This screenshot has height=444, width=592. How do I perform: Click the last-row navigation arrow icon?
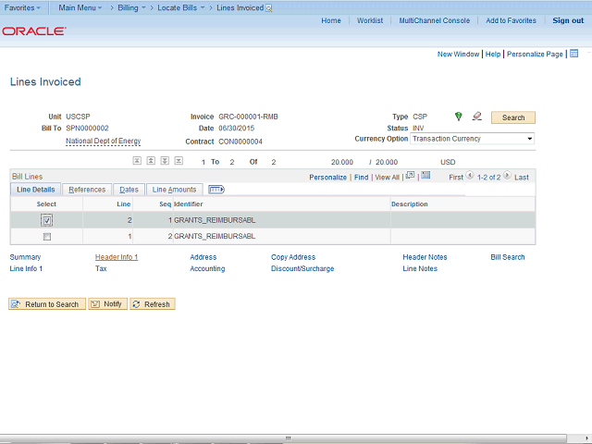point(179,161)
